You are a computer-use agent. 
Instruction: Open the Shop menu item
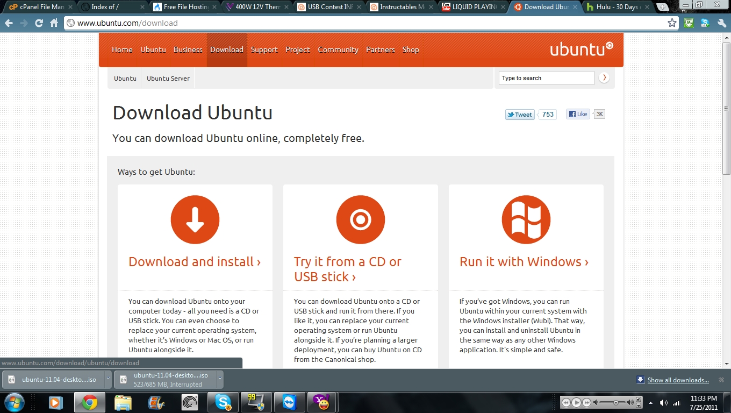point(411,49)
